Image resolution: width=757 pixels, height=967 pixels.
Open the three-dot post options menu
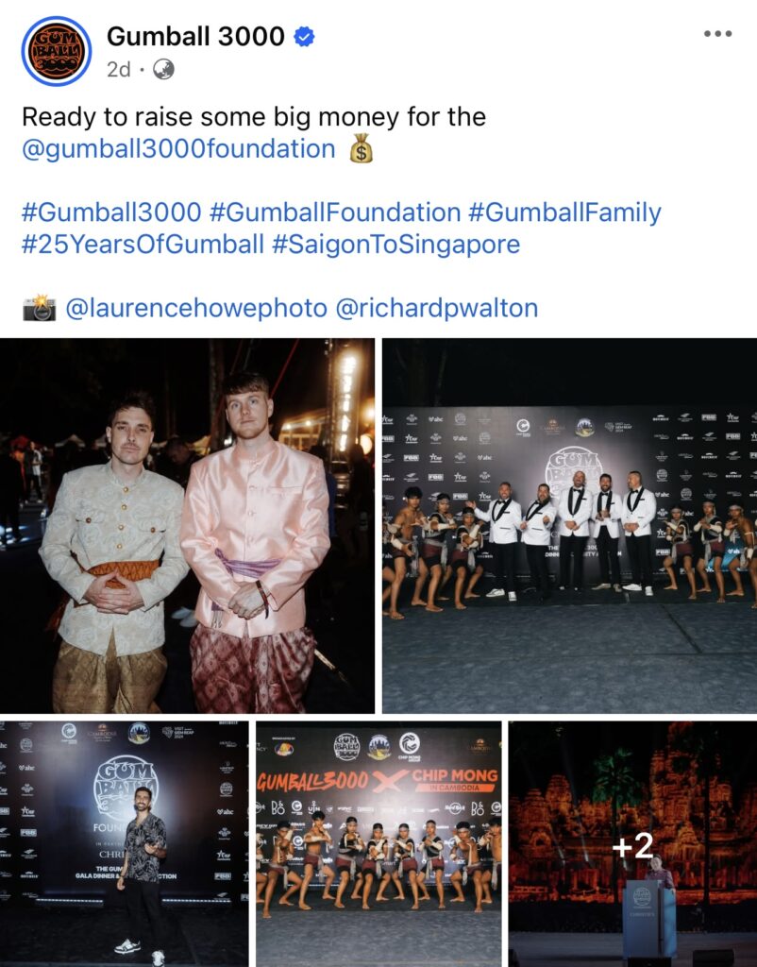click(x=718, y=34)
